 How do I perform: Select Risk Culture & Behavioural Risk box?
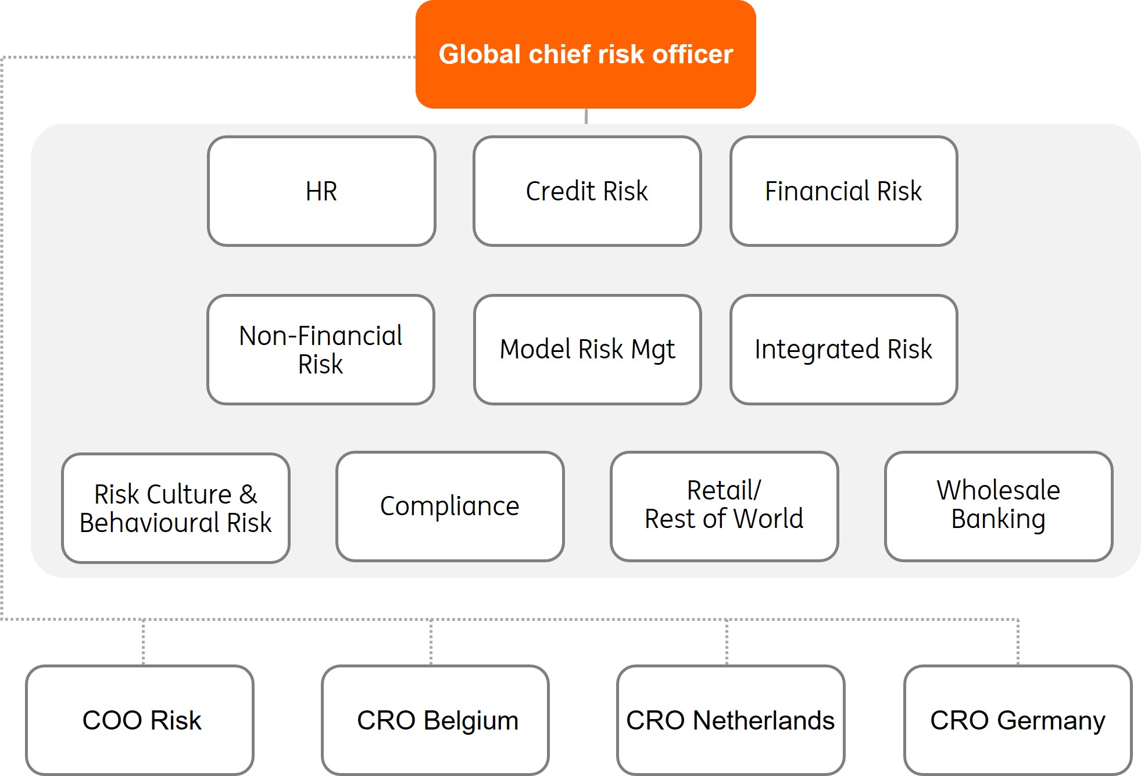(176, 508)
